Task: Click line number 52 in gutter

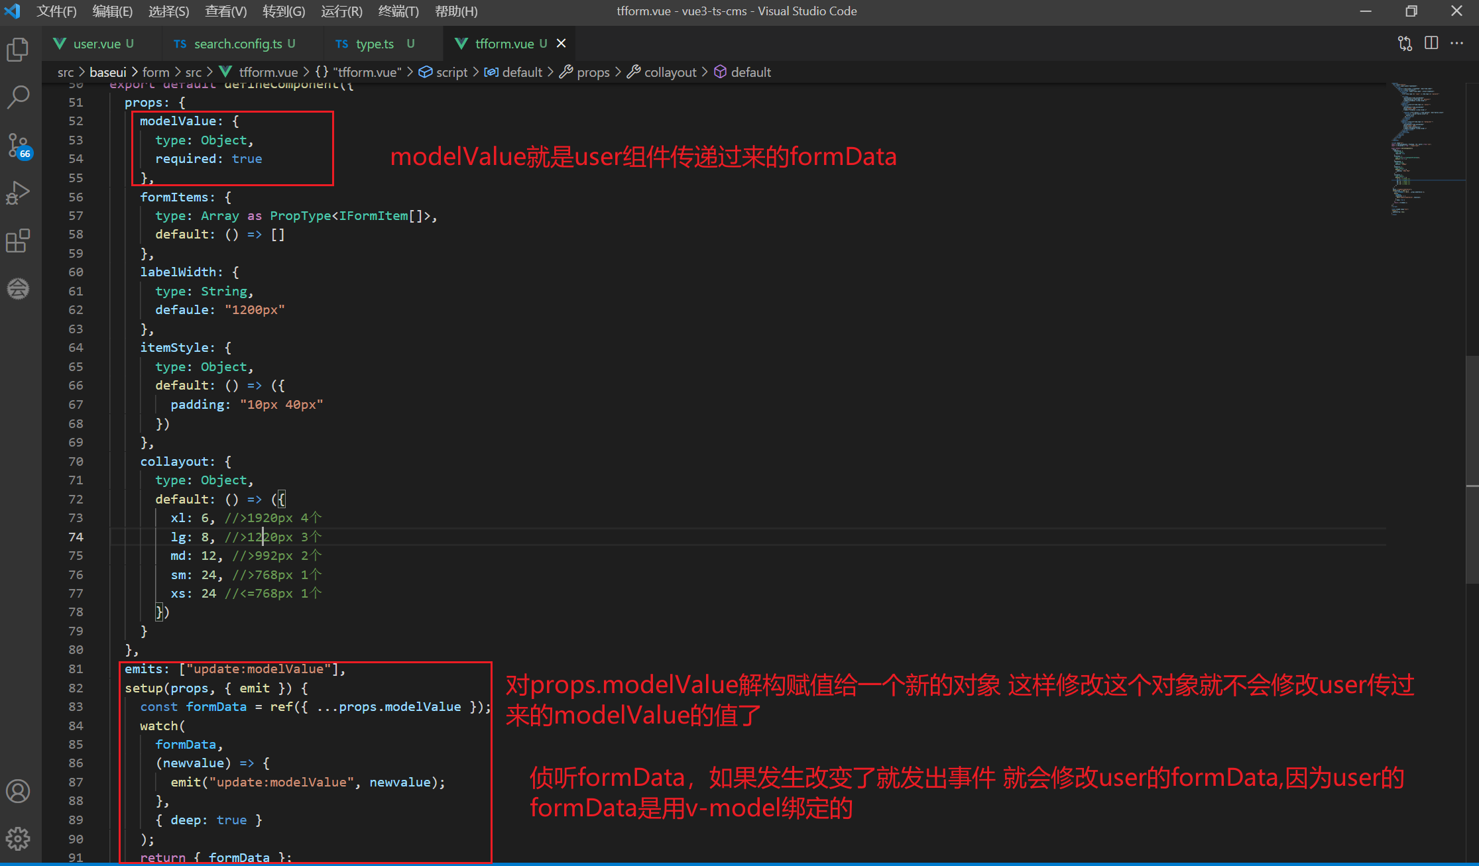Action: 76,121
